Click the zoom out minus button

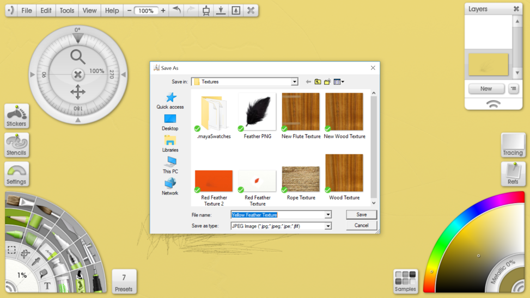tap(129, 10)
